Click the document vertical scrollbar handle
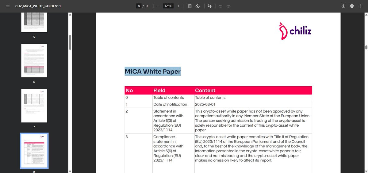This screenshot has width=368, height=173. (x=366, y=47)
